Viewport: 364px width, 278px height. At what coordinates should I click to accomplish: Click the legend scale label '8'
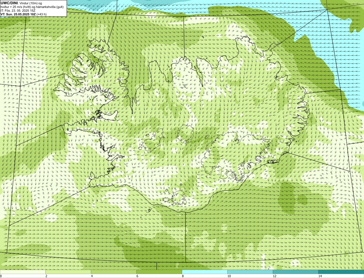(x=183, y=276)
